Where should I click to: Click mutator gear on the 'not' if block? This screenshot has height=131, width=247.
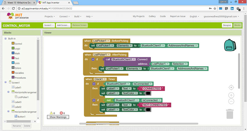94,100
